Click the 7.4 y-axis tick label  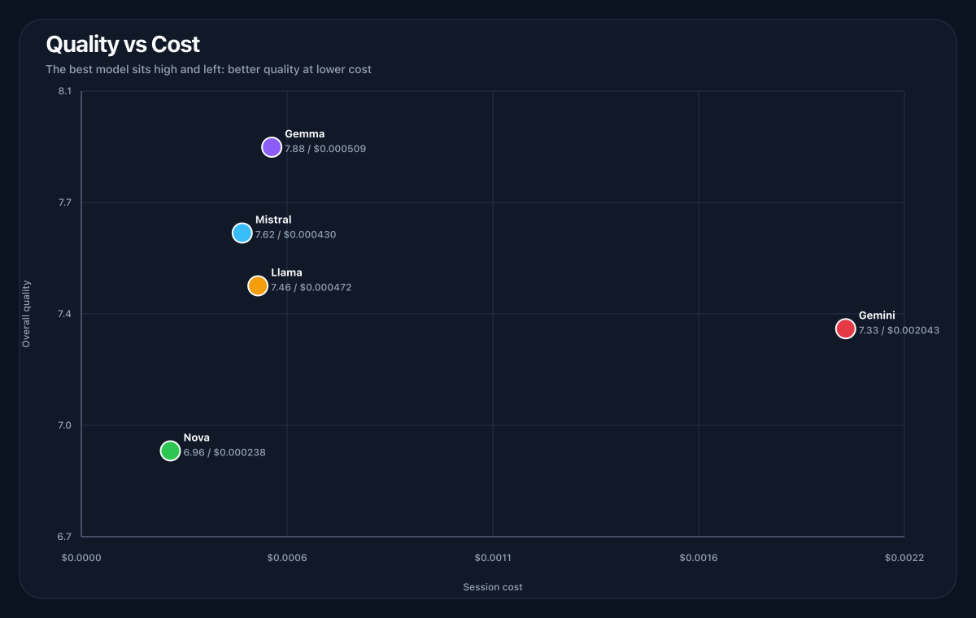(x=65, y=314)
